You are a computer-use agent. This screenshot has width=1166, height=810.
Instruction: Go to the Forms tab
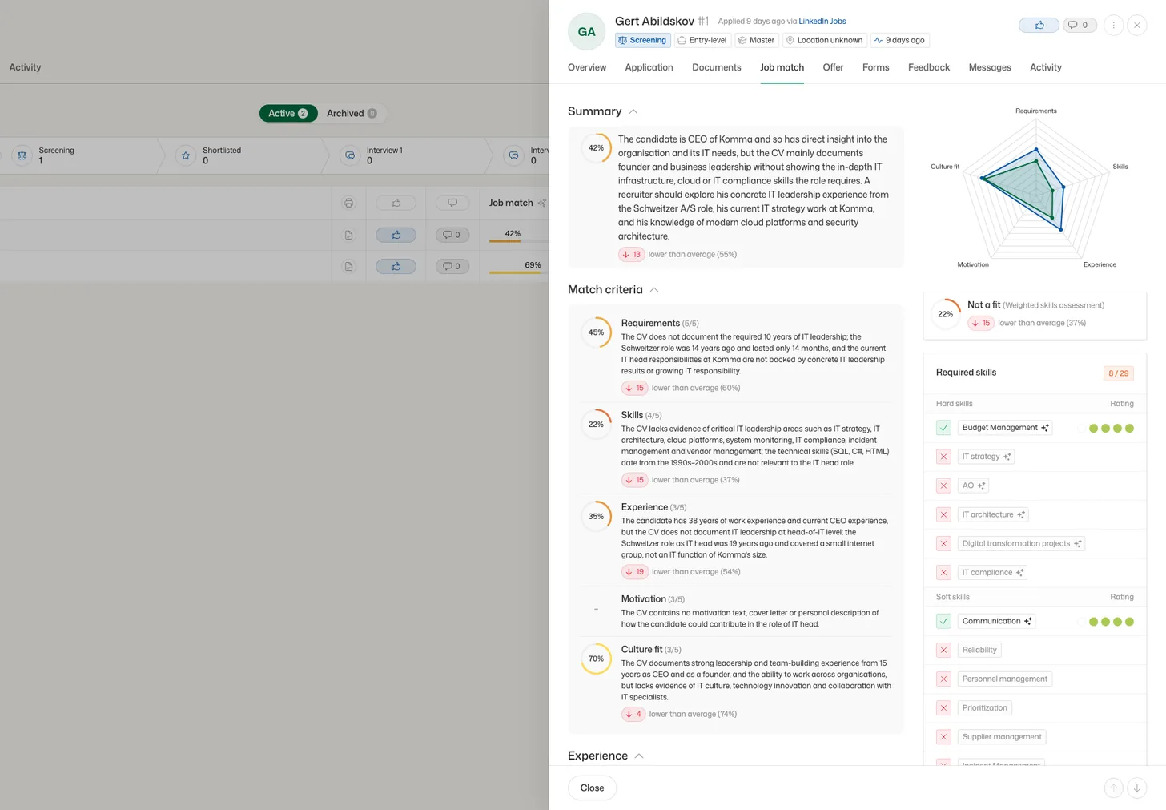[x=875, y=67]
